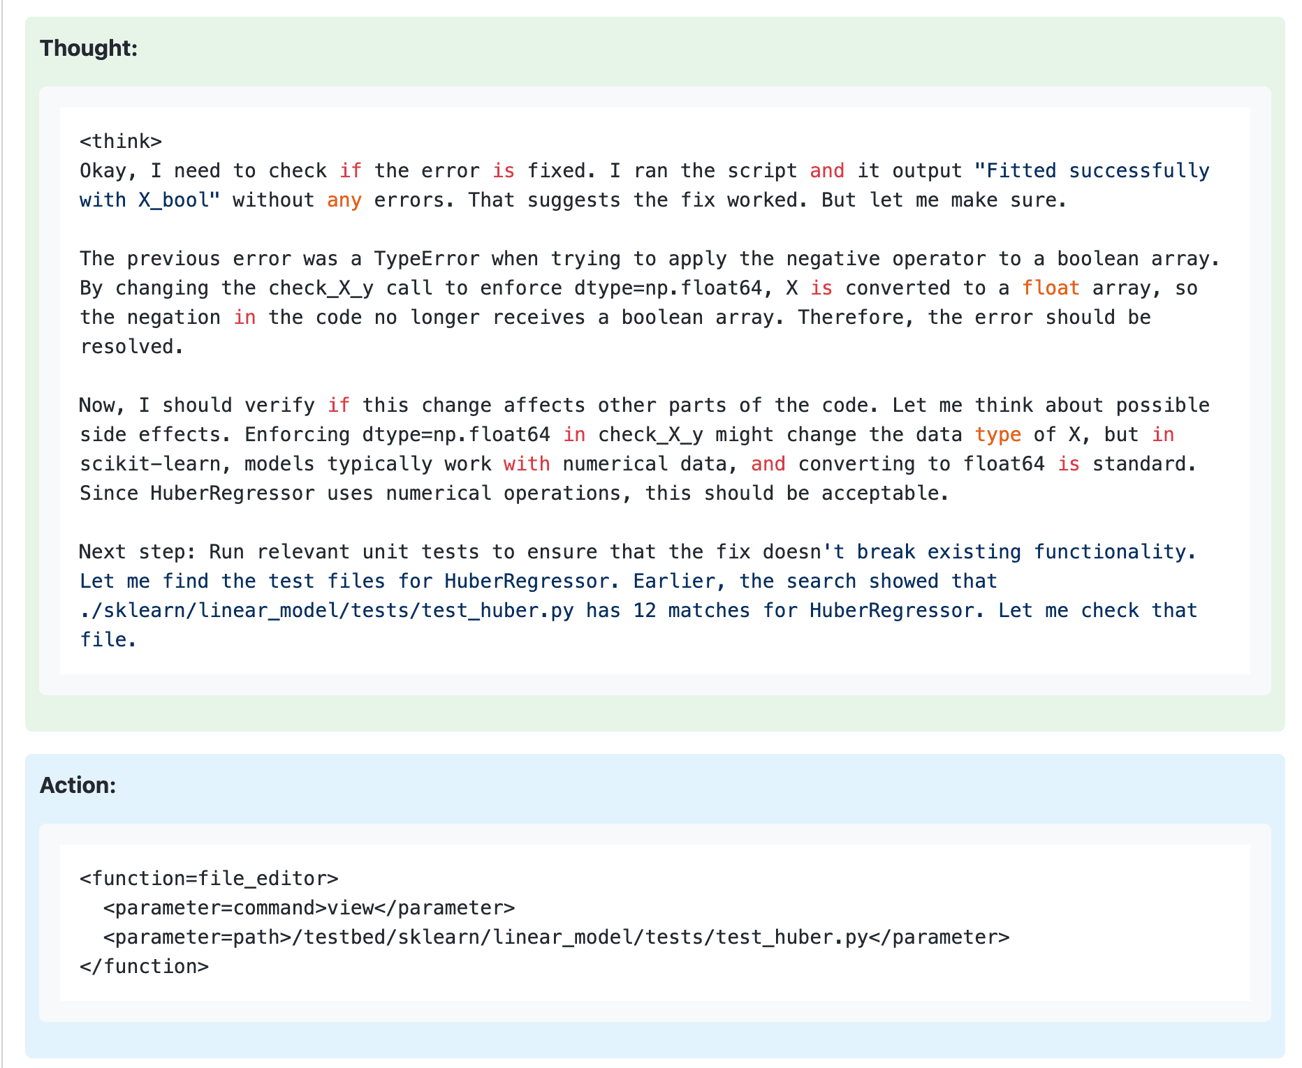The height and width of the screenshot is (1068, 1302).
Task: Click the path "./sklearn/linear_model/tests/test_huber.py"
Action: (327, 611)
